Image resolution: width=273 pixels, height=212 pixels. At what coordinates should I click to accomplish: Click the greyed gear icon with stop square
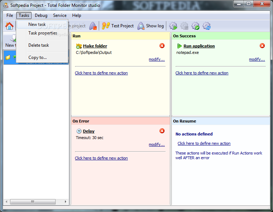tap(184, 26)
